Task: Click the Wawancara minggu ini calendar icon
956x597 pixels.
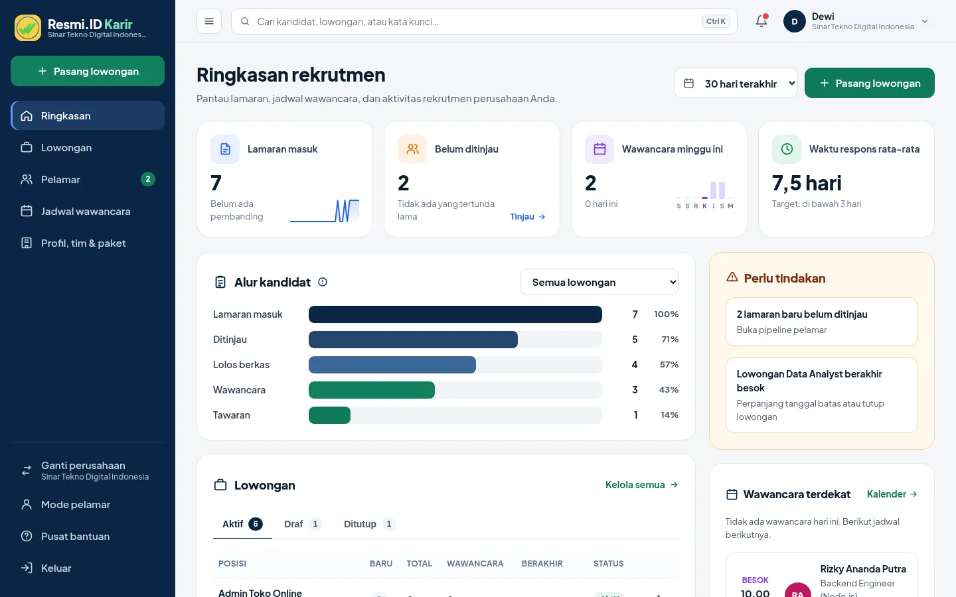Action: coord(599,149)
